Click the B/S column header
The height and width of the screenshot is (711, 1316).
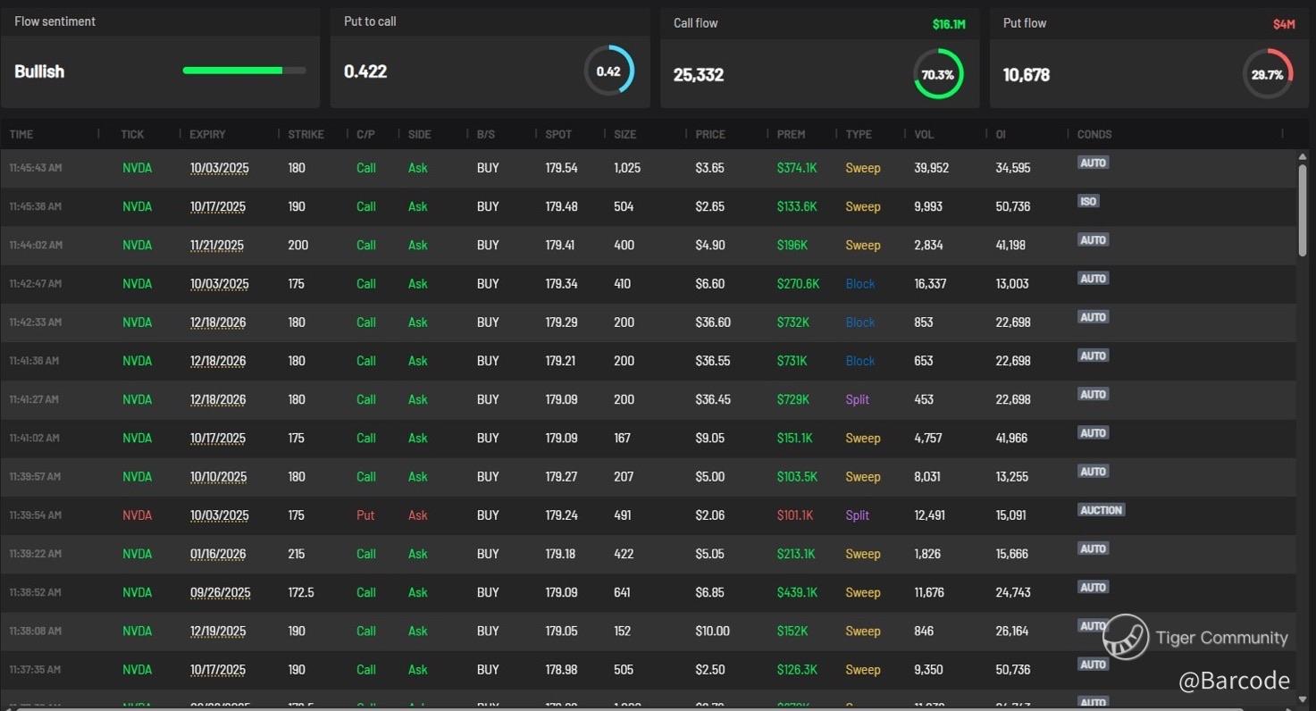tap(486, 134)
